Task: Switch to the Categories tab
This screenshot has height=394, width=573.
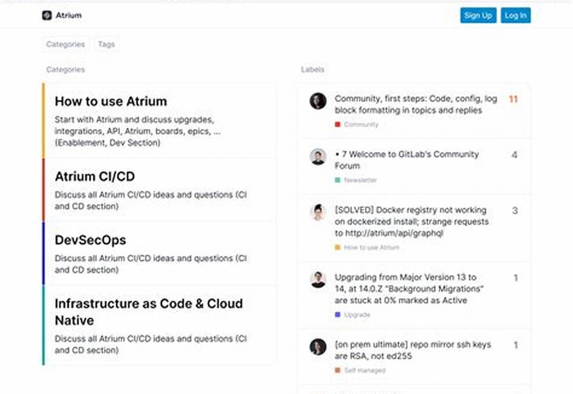Action: tap(66, 44)
